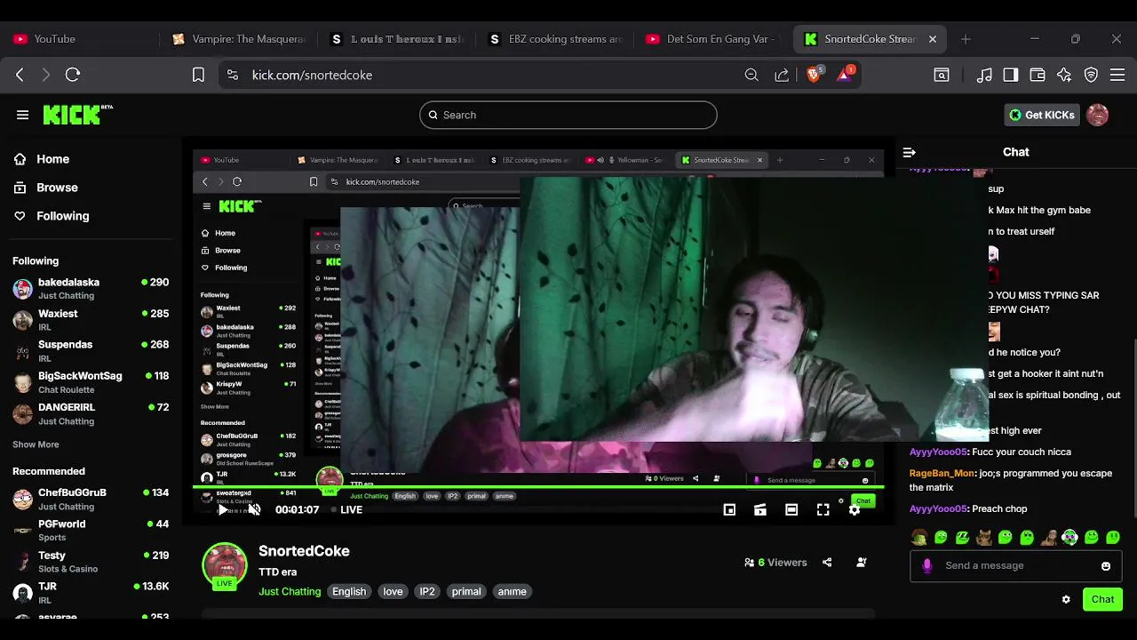Viewport: 1137px width, 640px height.
Task: Click the Home sidebar link
Action: pos(52,159)
